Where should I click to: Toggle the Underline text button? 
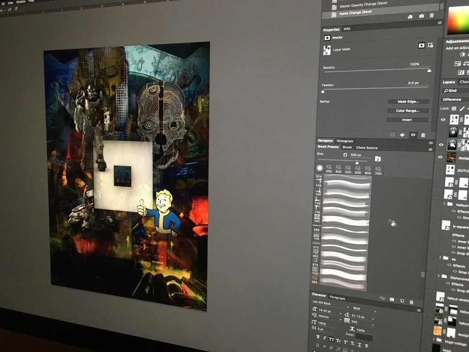tap(359, 344)
